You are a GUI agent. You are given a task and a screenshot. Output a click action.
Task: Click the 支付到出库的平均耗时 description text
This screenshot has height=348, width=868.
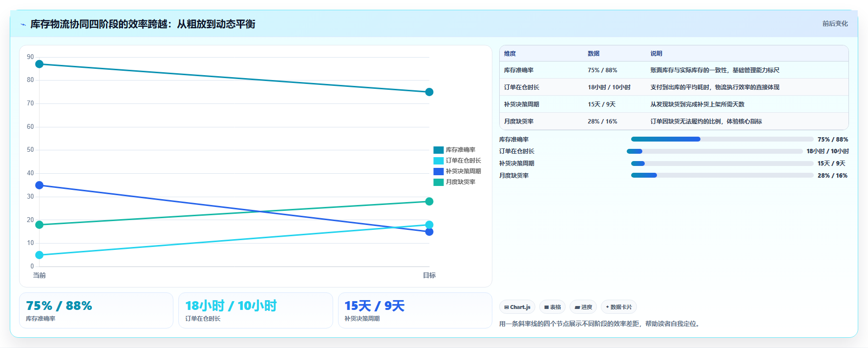pyautogui.click(x=715, y=87)
